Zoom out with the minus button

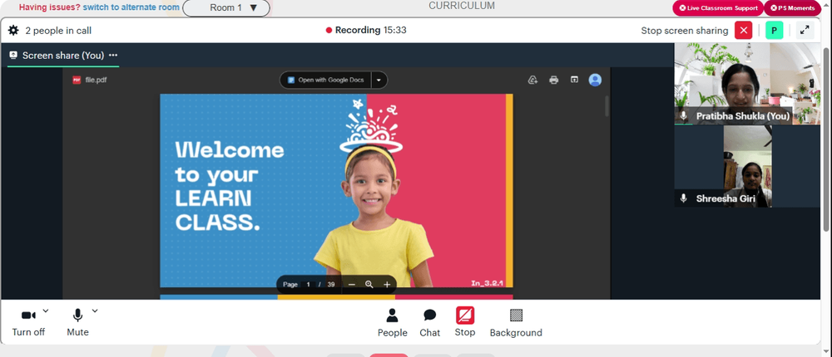(x=351, y=285)
